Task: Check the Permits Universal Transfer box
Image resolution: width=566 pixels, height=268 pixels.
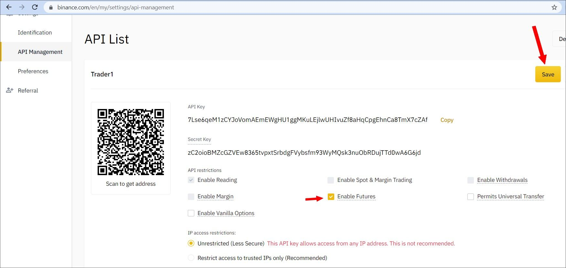Action: (471, 197)
